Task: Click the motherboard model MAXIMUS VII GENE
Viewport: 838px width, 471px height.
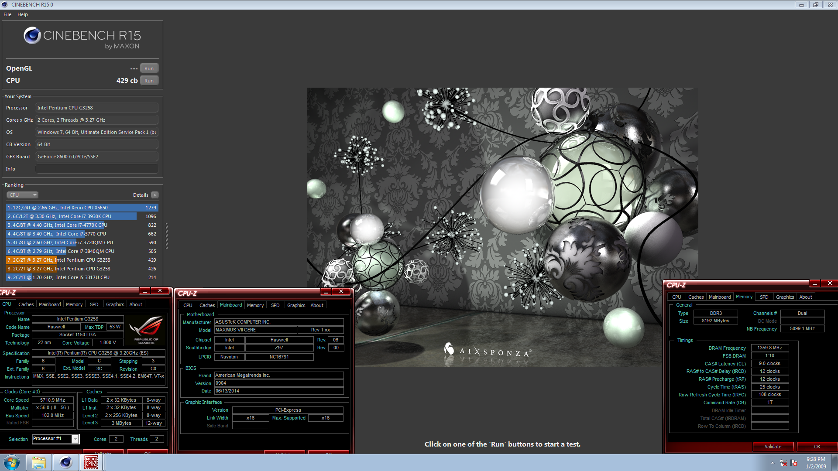Action: point(255,330)
